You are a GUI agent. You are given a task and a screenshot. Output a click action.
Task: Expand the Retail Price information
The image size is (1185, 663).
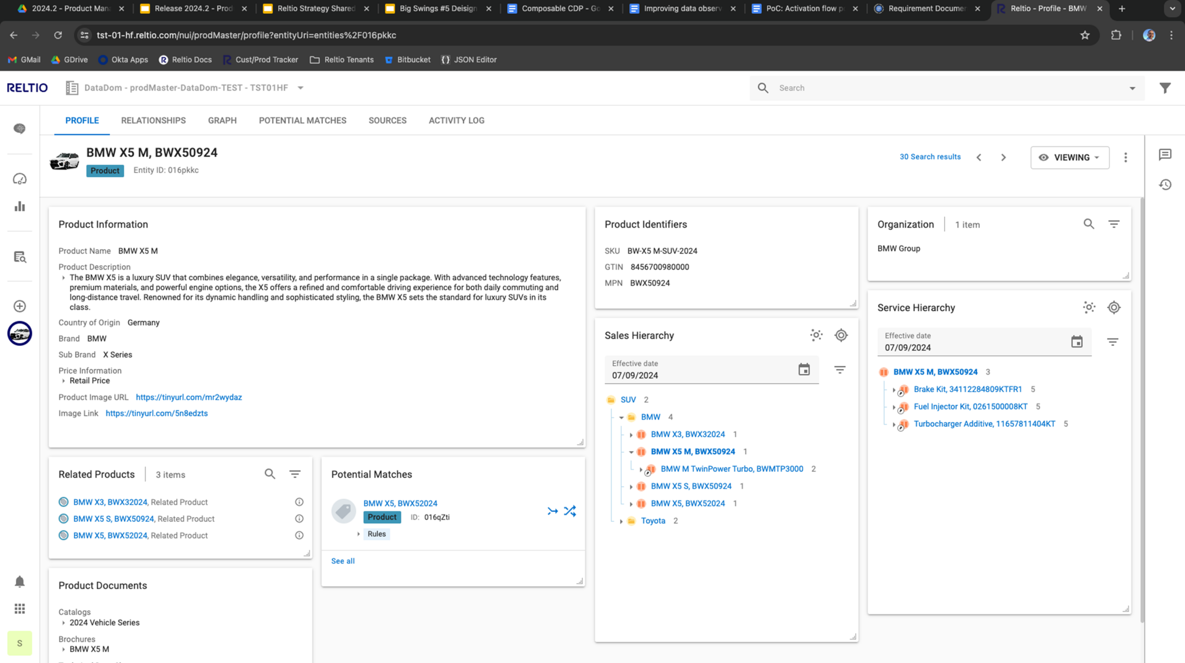[63, 381]
